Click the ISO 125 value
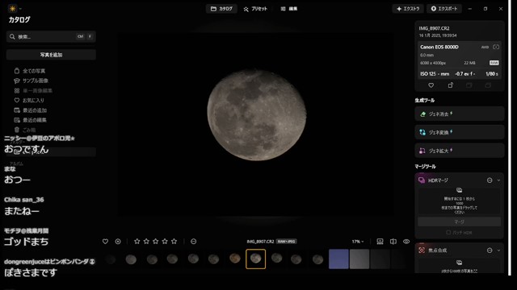The height and width of the screenshot is (290, 517). click(x=428, y=74)
